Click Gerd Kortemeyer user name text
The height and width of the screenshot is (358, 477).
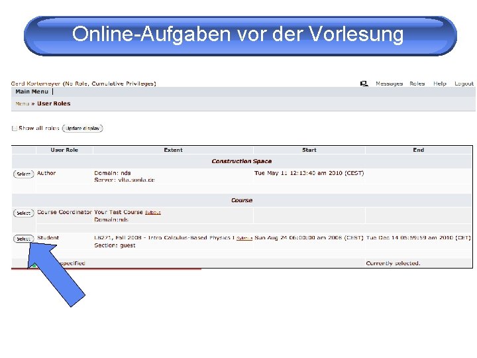pos(36,84)
